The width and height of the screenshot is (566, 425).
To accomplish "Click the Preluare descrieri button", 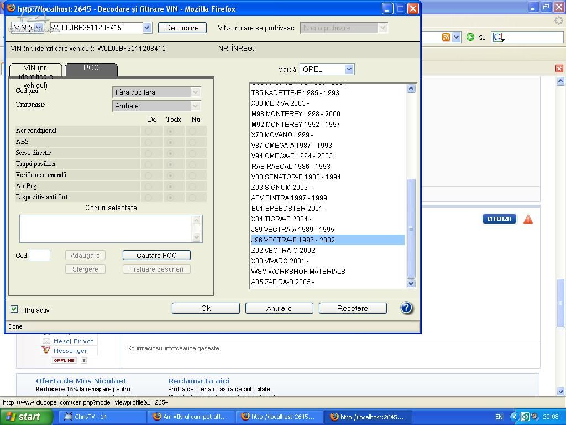I will (156, 269).
